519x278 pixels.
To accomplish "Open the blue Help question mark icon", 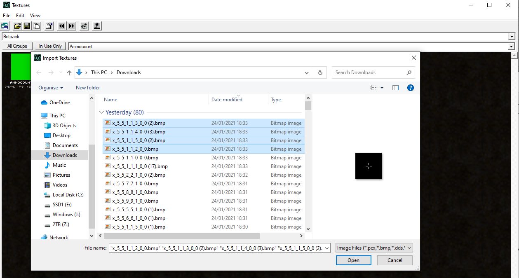I will pos(410,88).
